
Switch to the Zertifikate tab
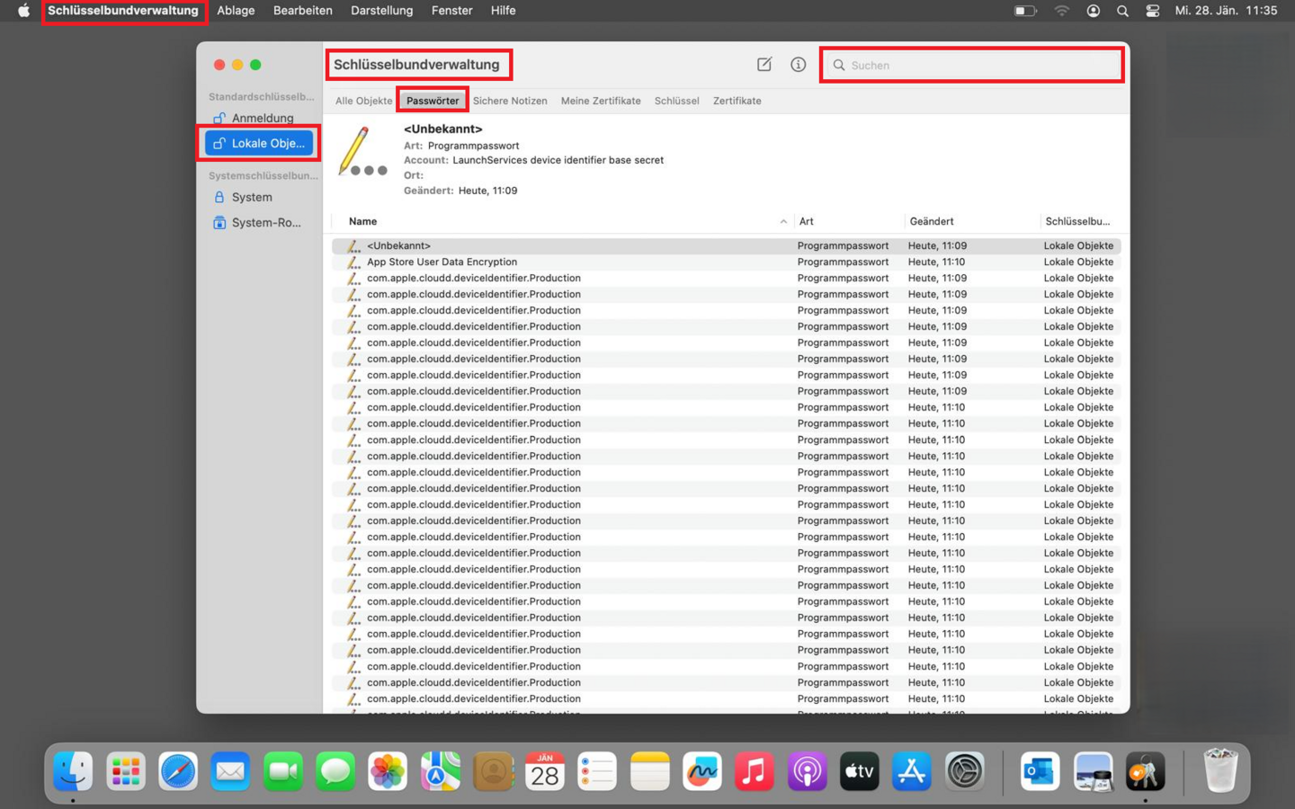[x=737, y=101]
